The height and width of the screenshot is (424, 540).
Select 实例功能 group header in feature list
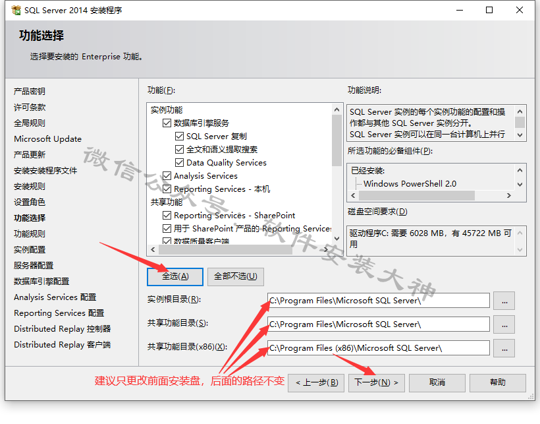coord(167,110)
